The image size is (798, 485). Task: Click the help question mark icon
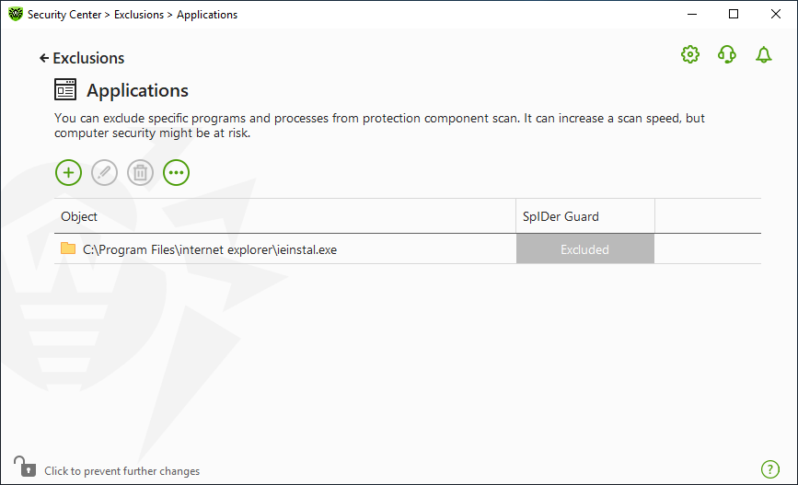[x=770, y=468]
